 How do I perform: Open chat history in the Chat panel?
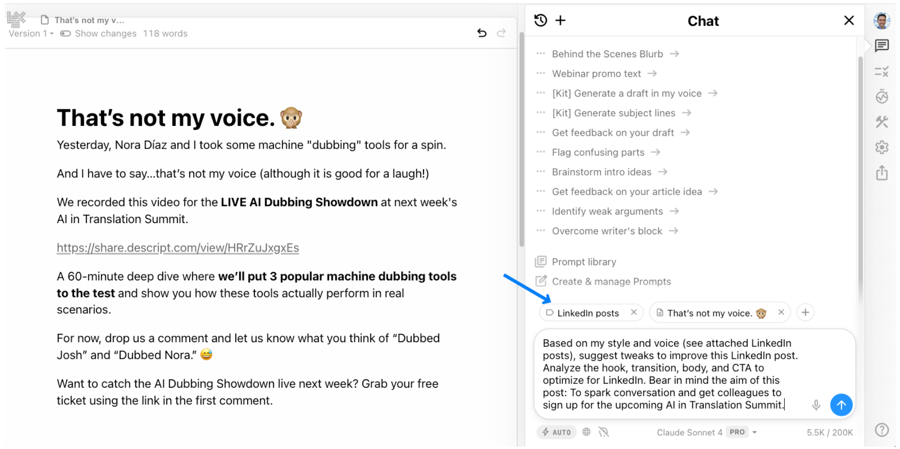click(541, 21)
